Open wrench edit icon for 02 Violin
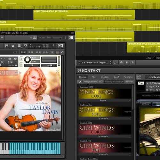 pos(141,83)
